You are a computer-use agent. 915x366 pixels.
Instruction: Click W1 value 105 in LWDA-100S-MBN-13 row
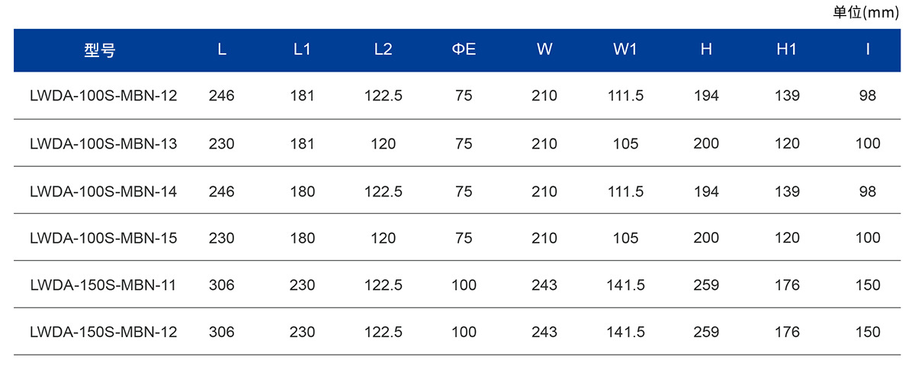625,143
